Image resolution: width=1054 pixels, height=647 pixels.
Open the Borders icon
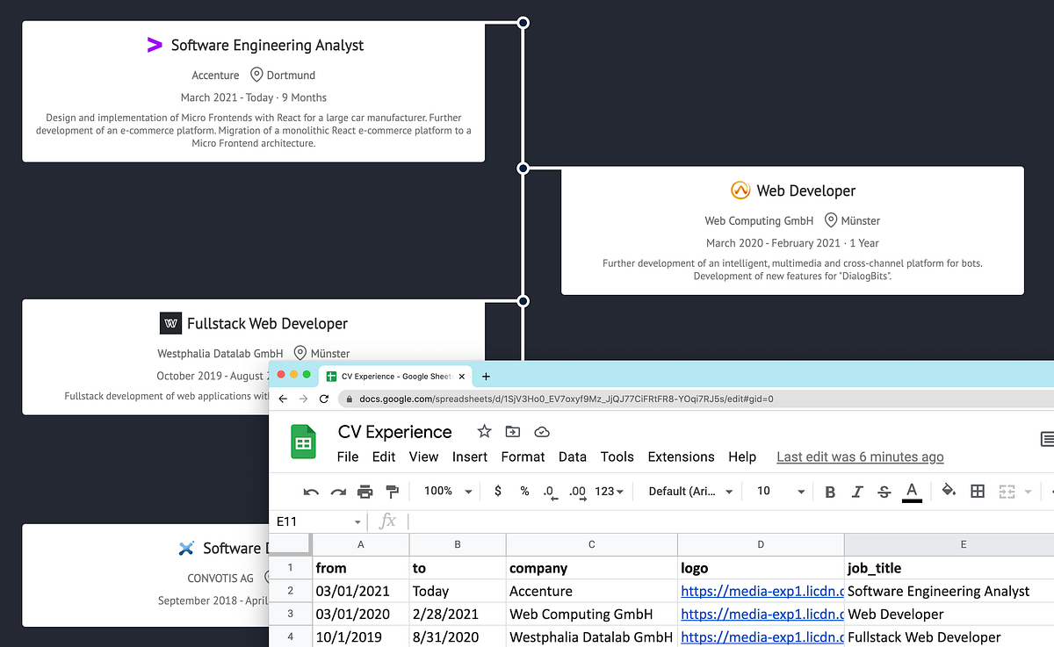978,491
